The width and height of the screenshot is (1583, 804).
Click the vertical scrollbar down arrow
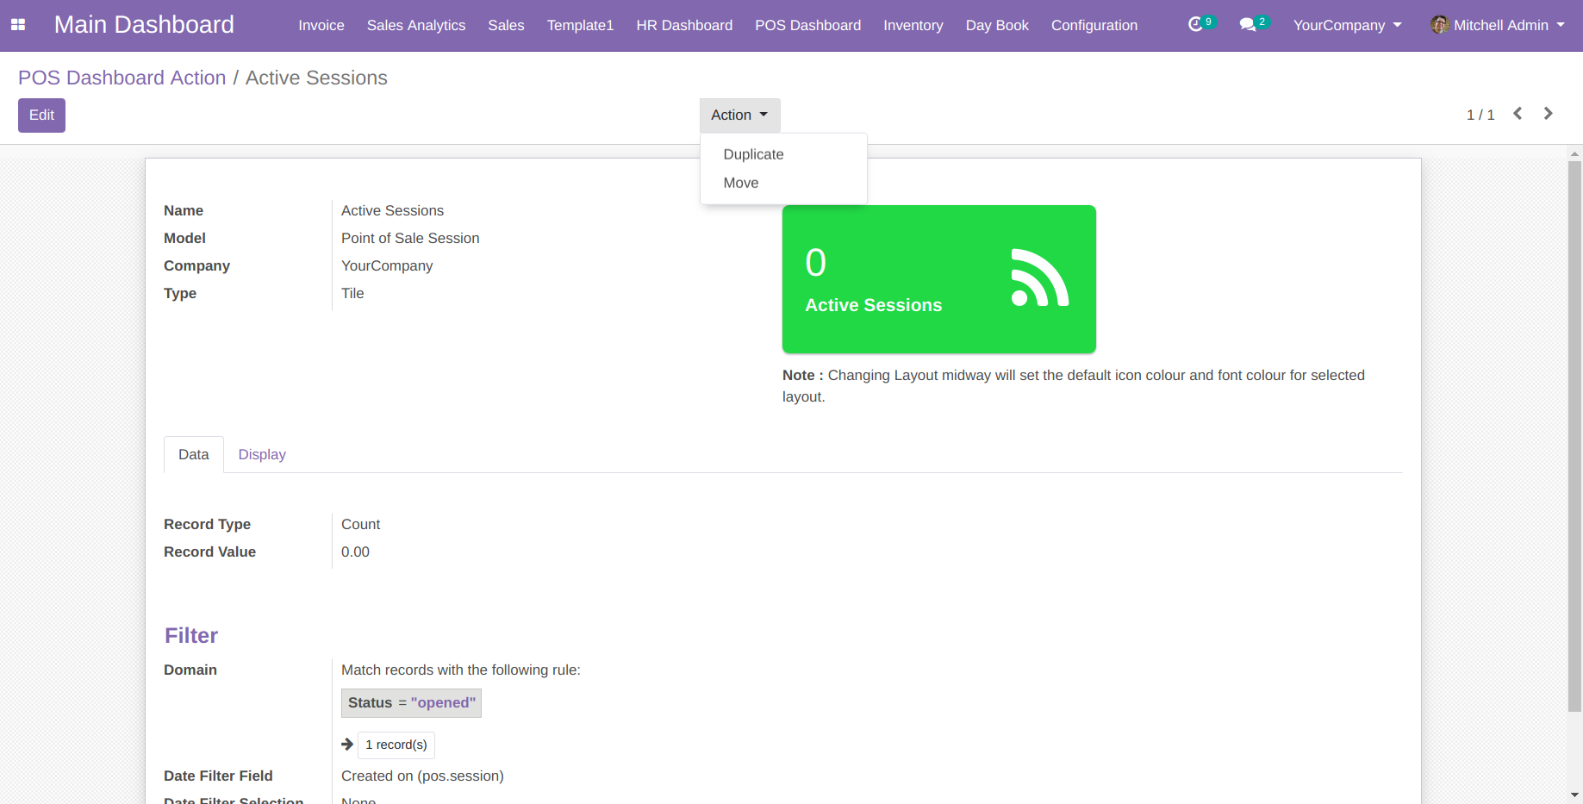pyautogui.click(x=1574, y=795)
